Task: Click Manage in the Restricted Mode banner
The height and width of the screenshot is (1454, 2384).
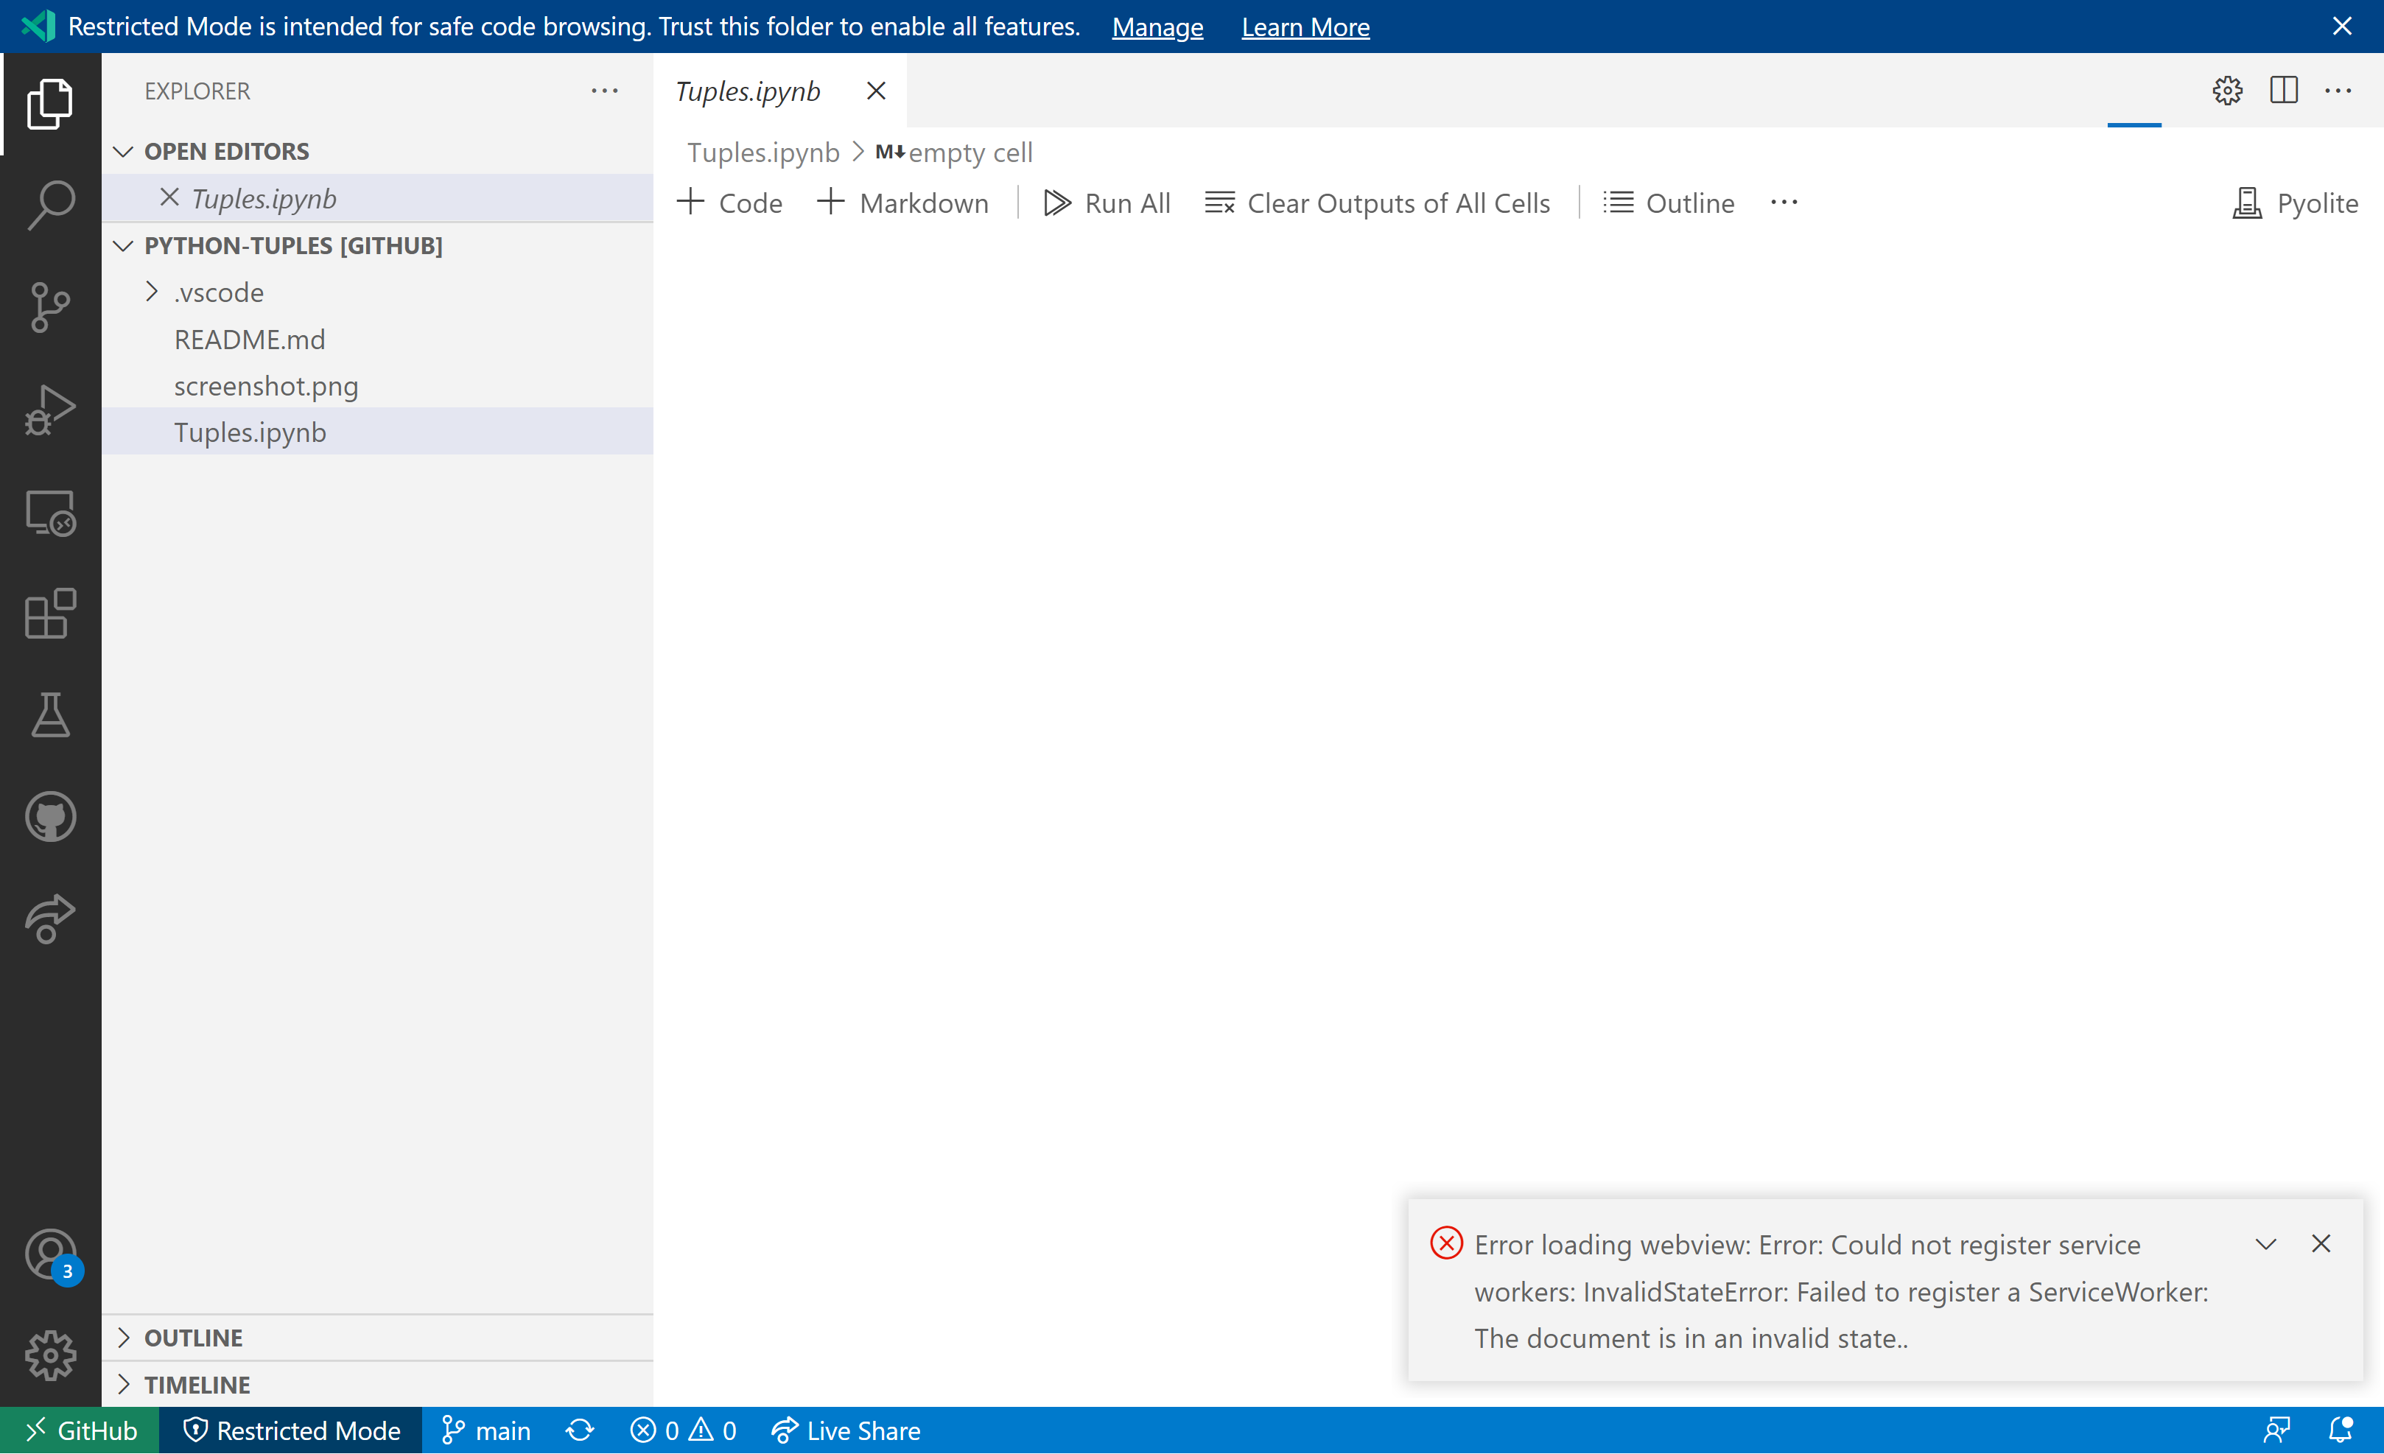Action: (x=1157, y=26)
